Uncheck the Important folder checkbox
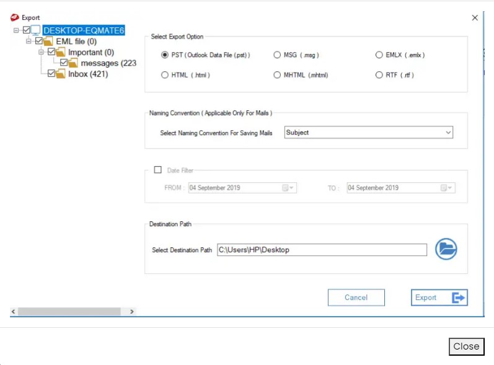 coord(51,51)
